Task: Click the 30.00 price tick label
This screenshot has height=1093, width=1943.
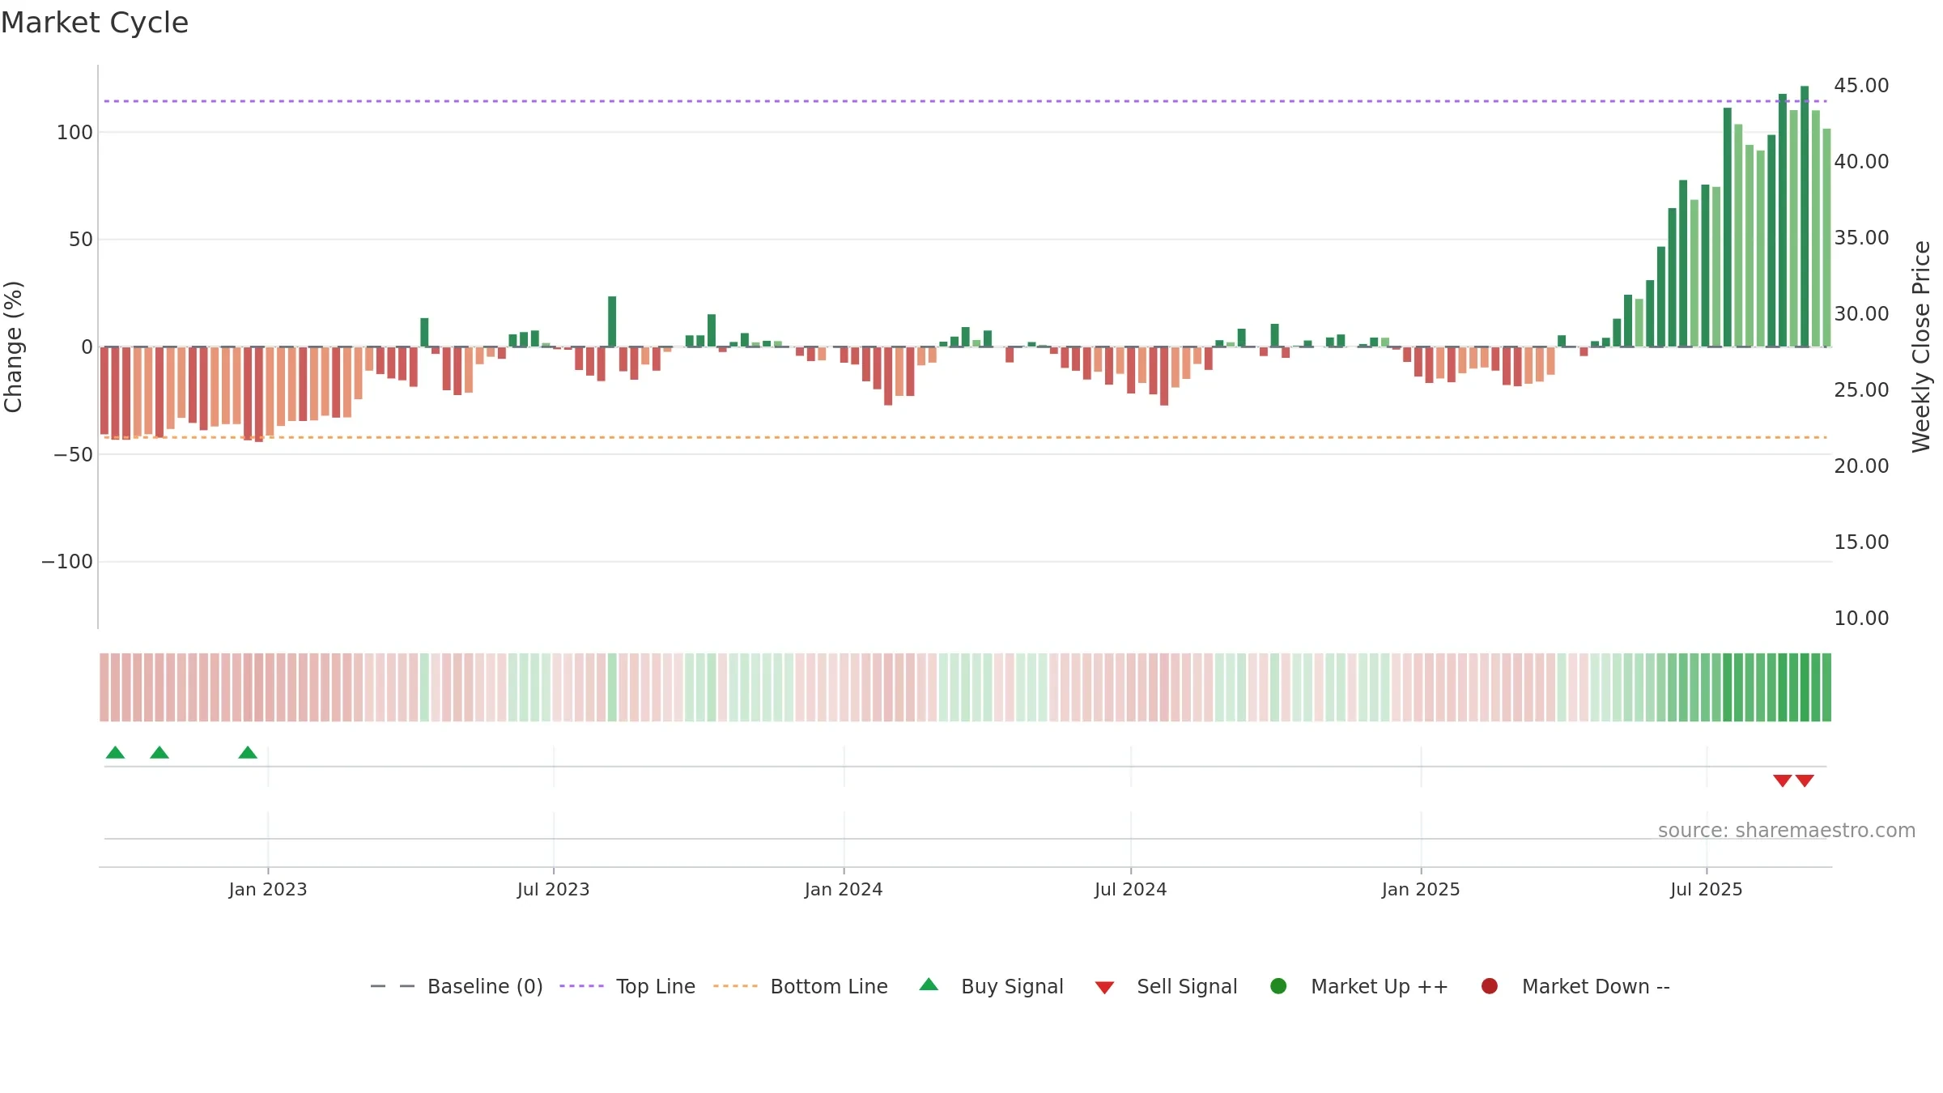Action: 1861,314
